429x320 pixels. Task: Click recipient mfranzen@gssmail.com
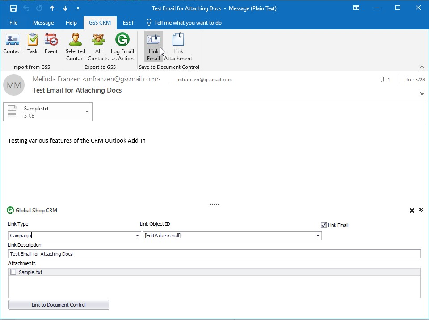tap(205, 80)
